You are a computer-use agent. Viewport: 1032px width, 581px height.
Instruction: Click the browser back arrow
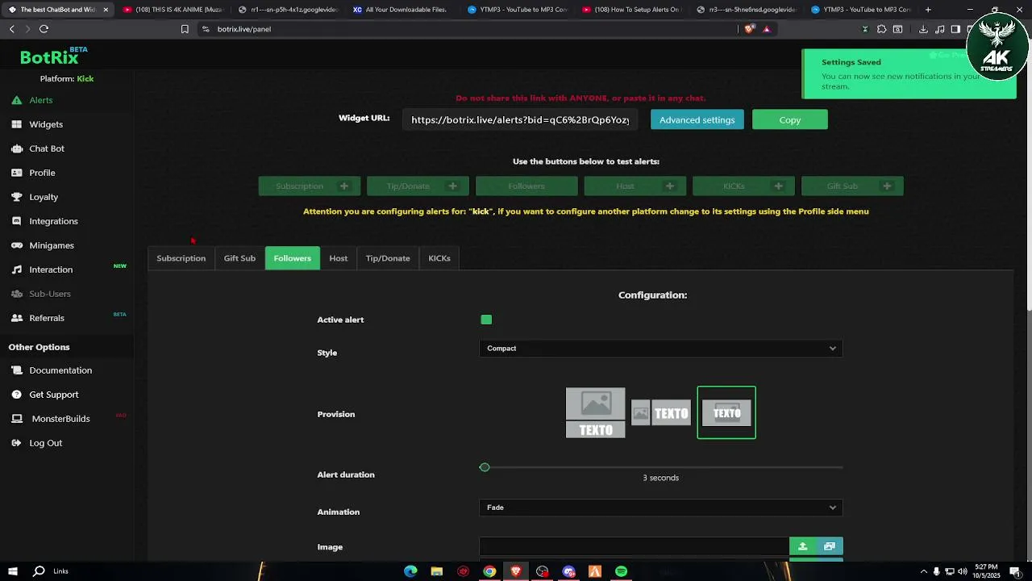pyautogui.click(x=11, y=29)
